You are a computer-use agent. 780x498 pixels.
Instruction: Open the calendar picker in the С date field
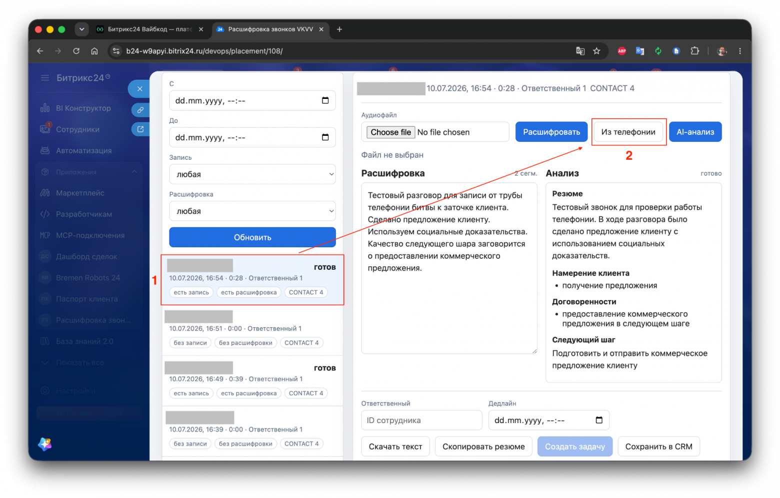tap(325, 100)
